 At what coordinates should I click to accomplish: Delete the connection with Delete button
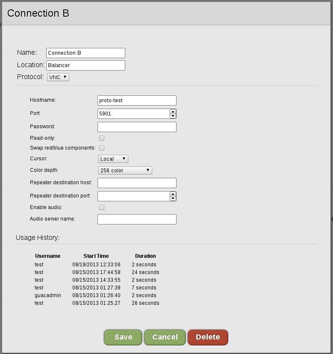[208, 337]
